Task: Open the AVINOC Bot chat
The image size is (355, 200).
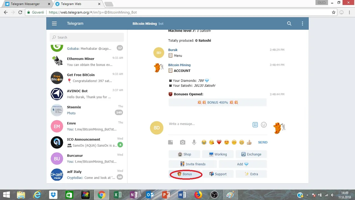Action: (87, 94)
